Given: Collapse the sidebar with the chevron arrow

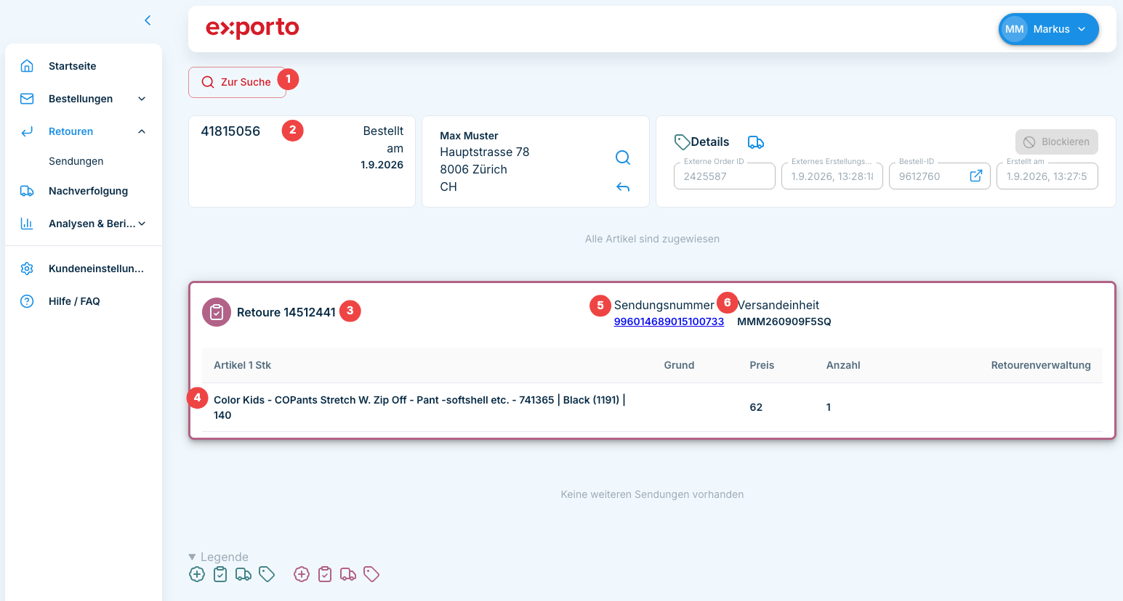Looking at the screenshot, I should [148, 20].
